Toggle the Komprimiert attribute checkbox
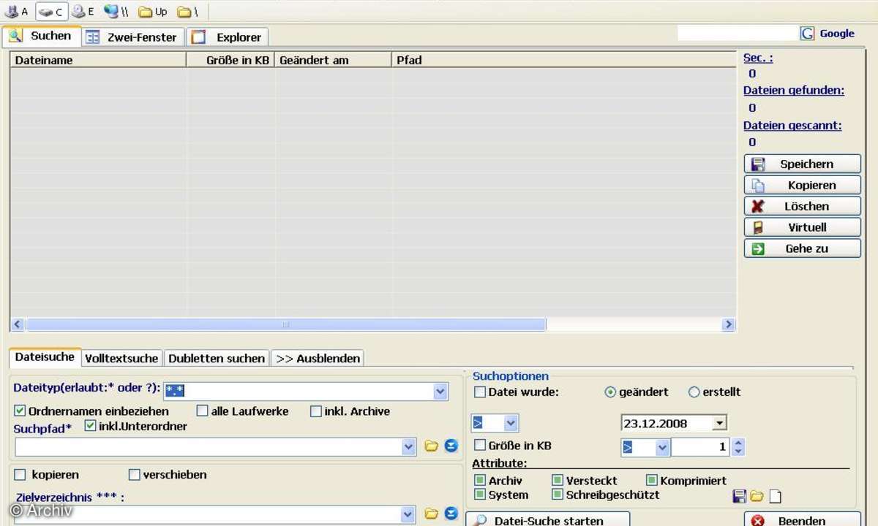Screen dimensions: 878x526 point(652,481)
